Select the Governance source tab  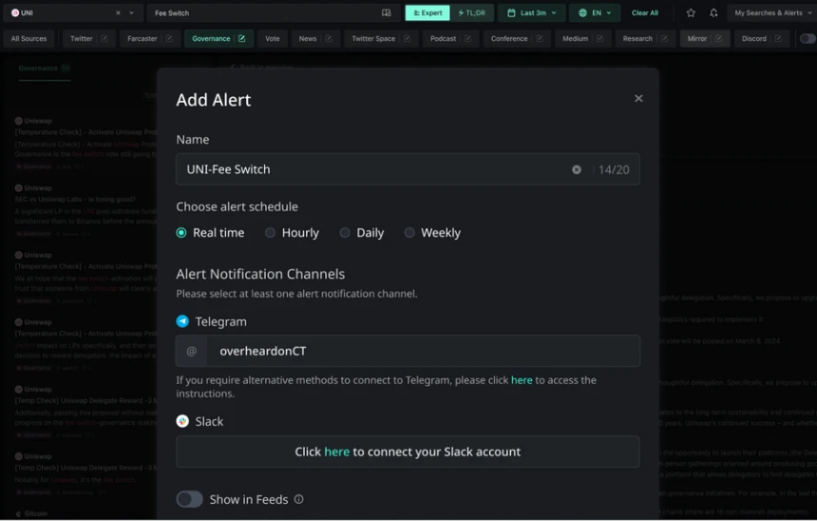[x=211, y=39]
